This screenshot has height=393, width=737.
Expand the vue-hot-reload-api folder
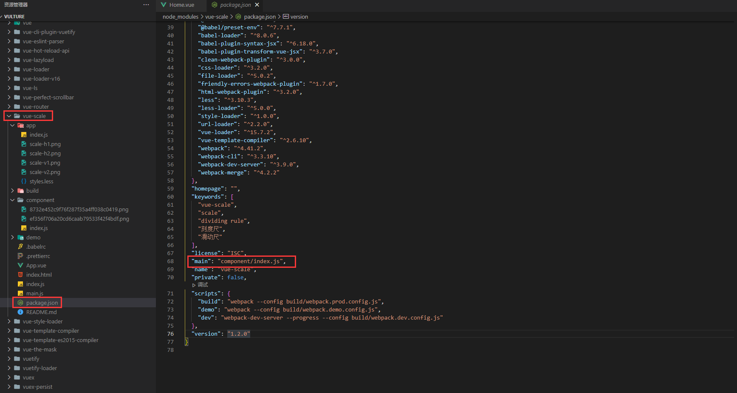[9, 51]
